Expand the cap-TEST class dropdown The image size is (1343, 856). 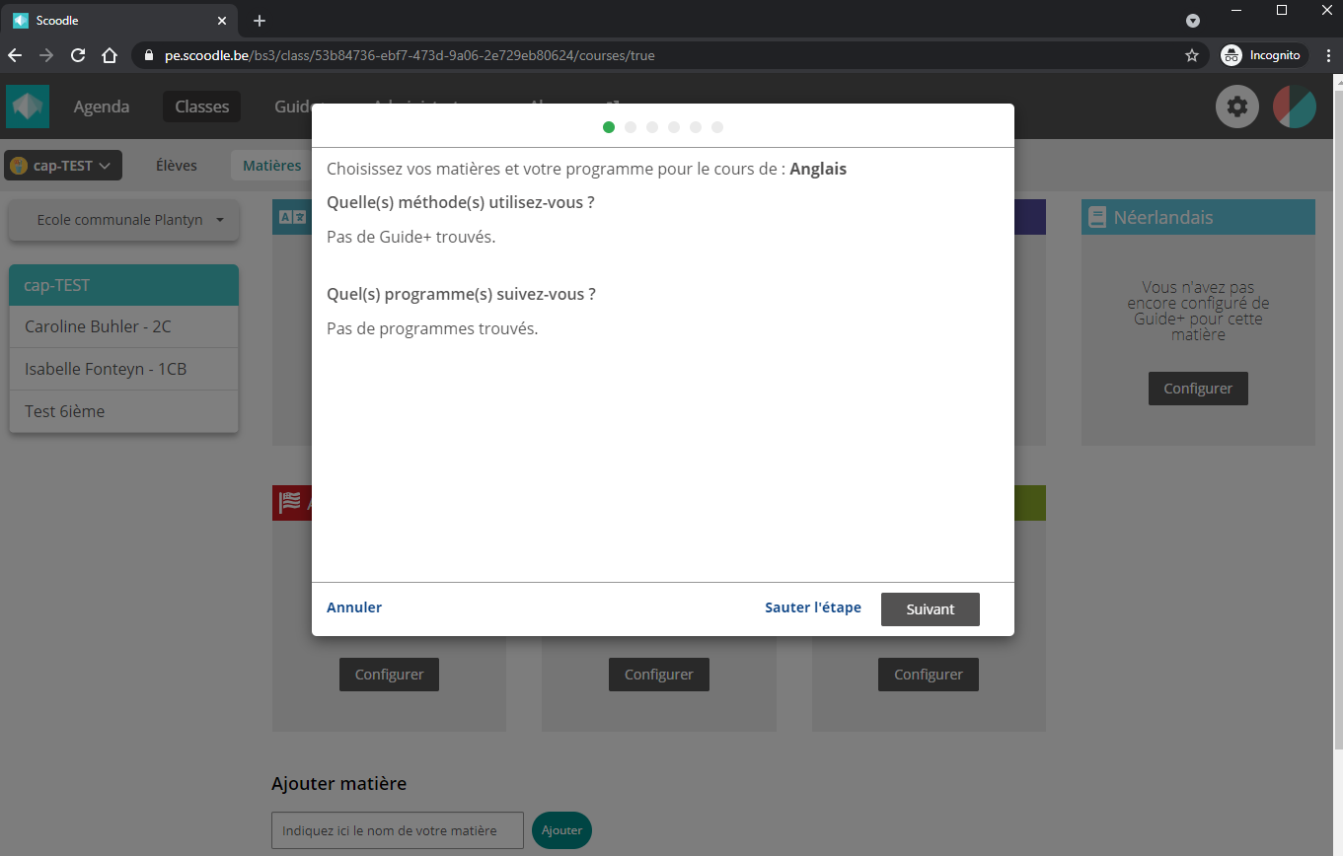(x=63, y=166)
